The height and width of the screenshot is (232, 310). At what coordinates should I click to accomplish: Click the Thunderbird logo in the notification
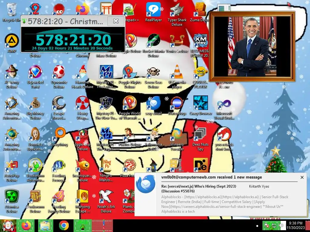[146, 184]
